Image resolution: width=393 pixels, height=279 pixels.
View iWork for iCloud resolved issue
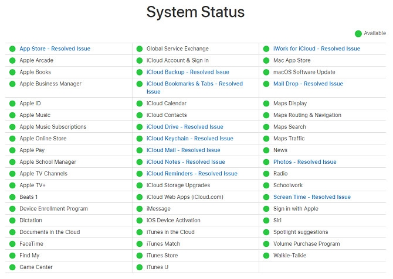click(x=317, y=49)
